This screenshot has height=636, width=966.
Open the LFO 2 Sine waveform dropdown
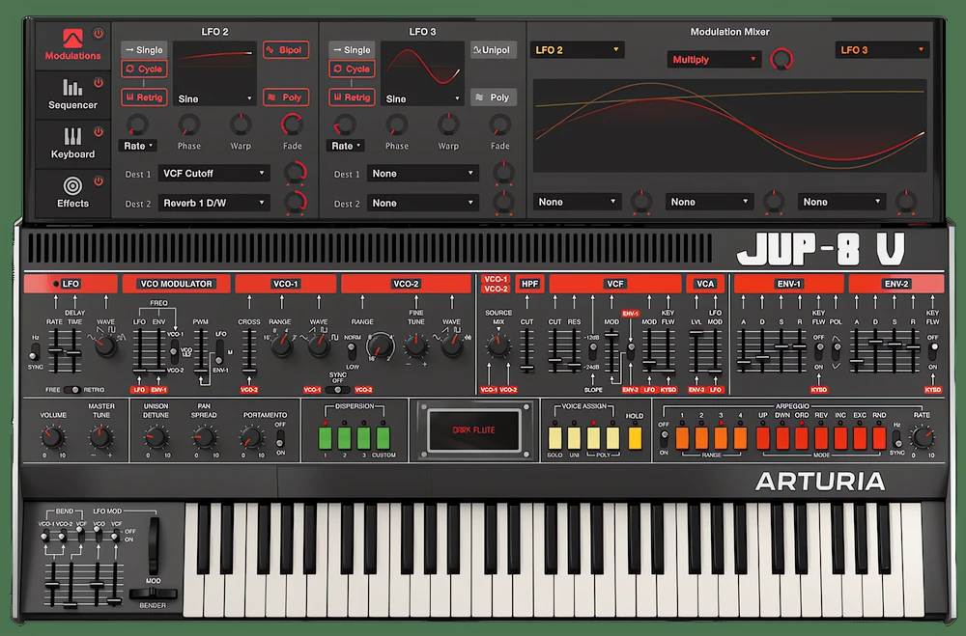pos(214,98)
